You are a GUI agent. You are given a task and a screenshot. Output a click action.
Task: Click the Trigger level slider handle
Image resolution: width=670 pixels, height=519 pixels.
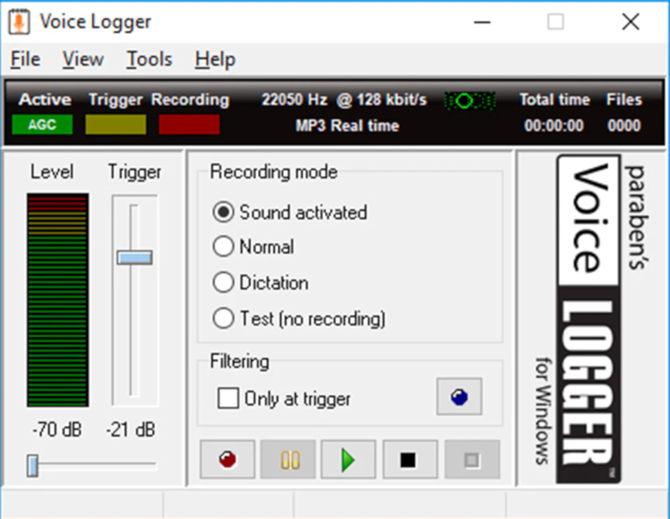pos(134,257)
